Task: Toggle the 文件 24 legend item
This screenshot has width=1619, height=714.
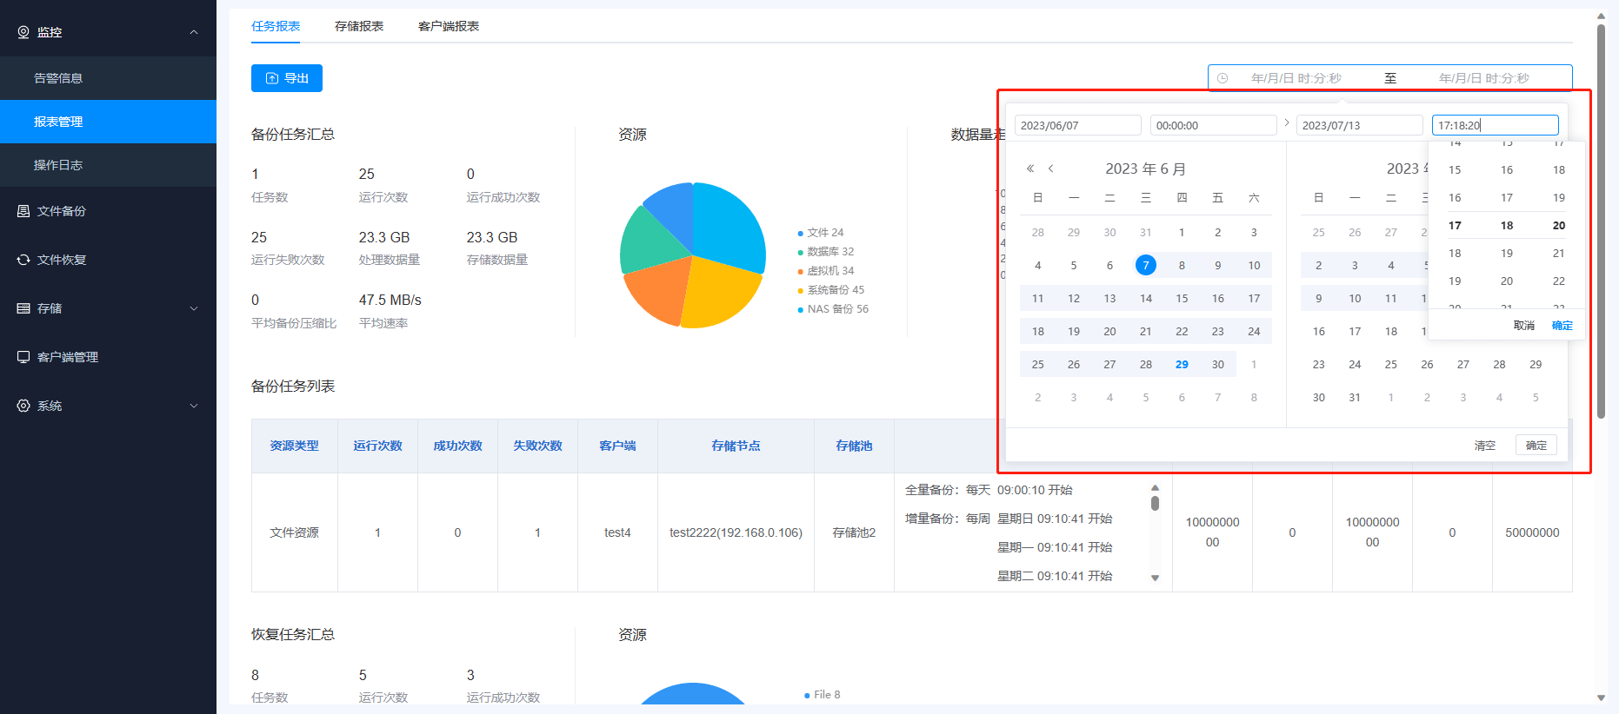Action: [x=824, y=233]
